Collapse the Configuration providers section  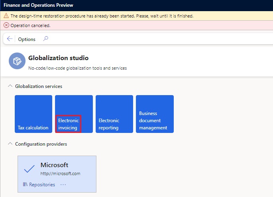point(10,144)
